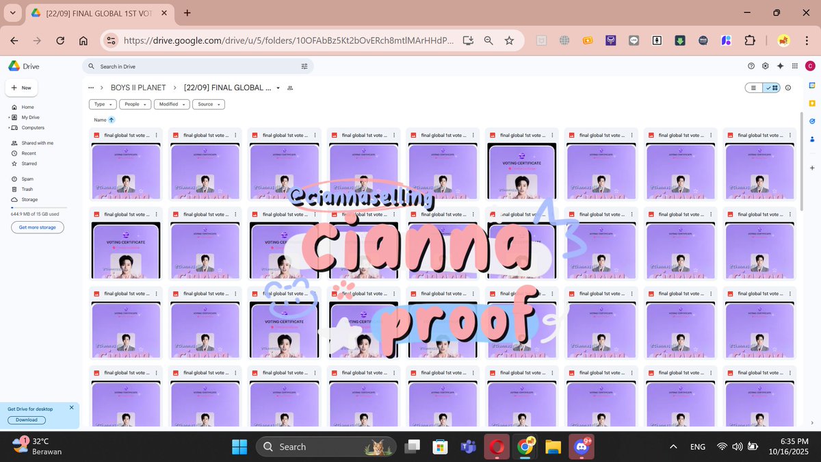The image size is (821, 462).
Task: Click green download arrow extension icon
Action: (679, 40)
